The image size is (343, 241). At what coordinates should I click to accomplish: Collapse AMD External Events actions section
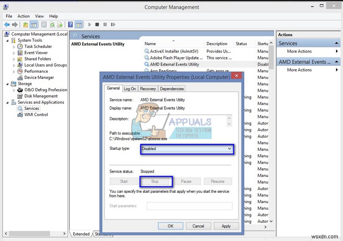pyautogui.click(x=337, y=62)
